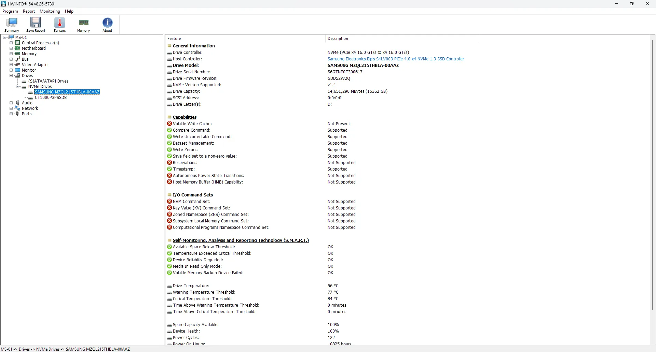Viewport: 656px width, 352px height.
Task: Click the status bar drive path
Action: 66,349
